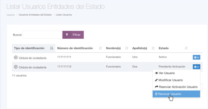Expand row details for identification 111111112
Viewport: 208px width, 109px height.
coord(16,67)
